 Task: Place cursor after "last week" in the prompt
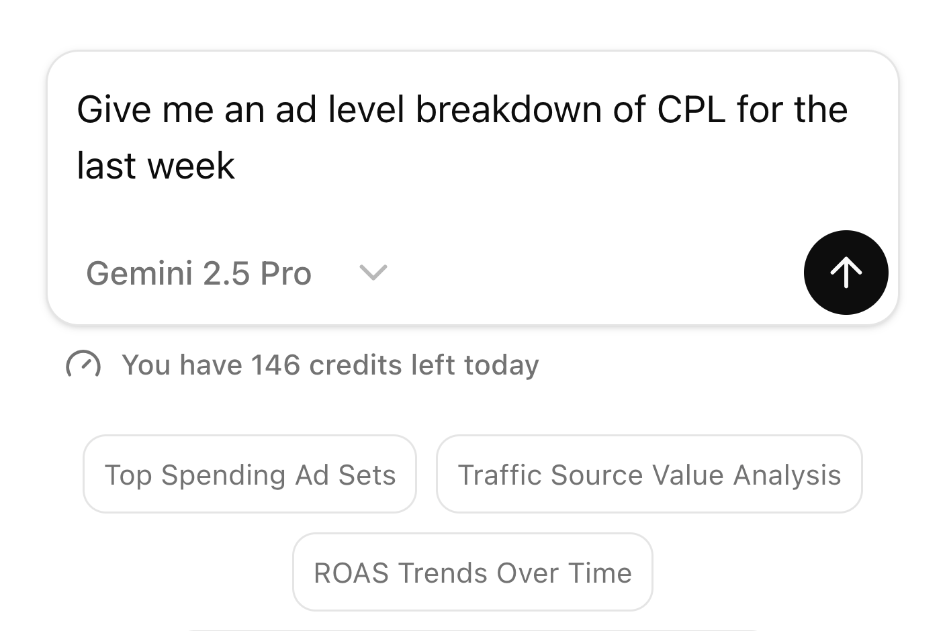click(236, 166)
